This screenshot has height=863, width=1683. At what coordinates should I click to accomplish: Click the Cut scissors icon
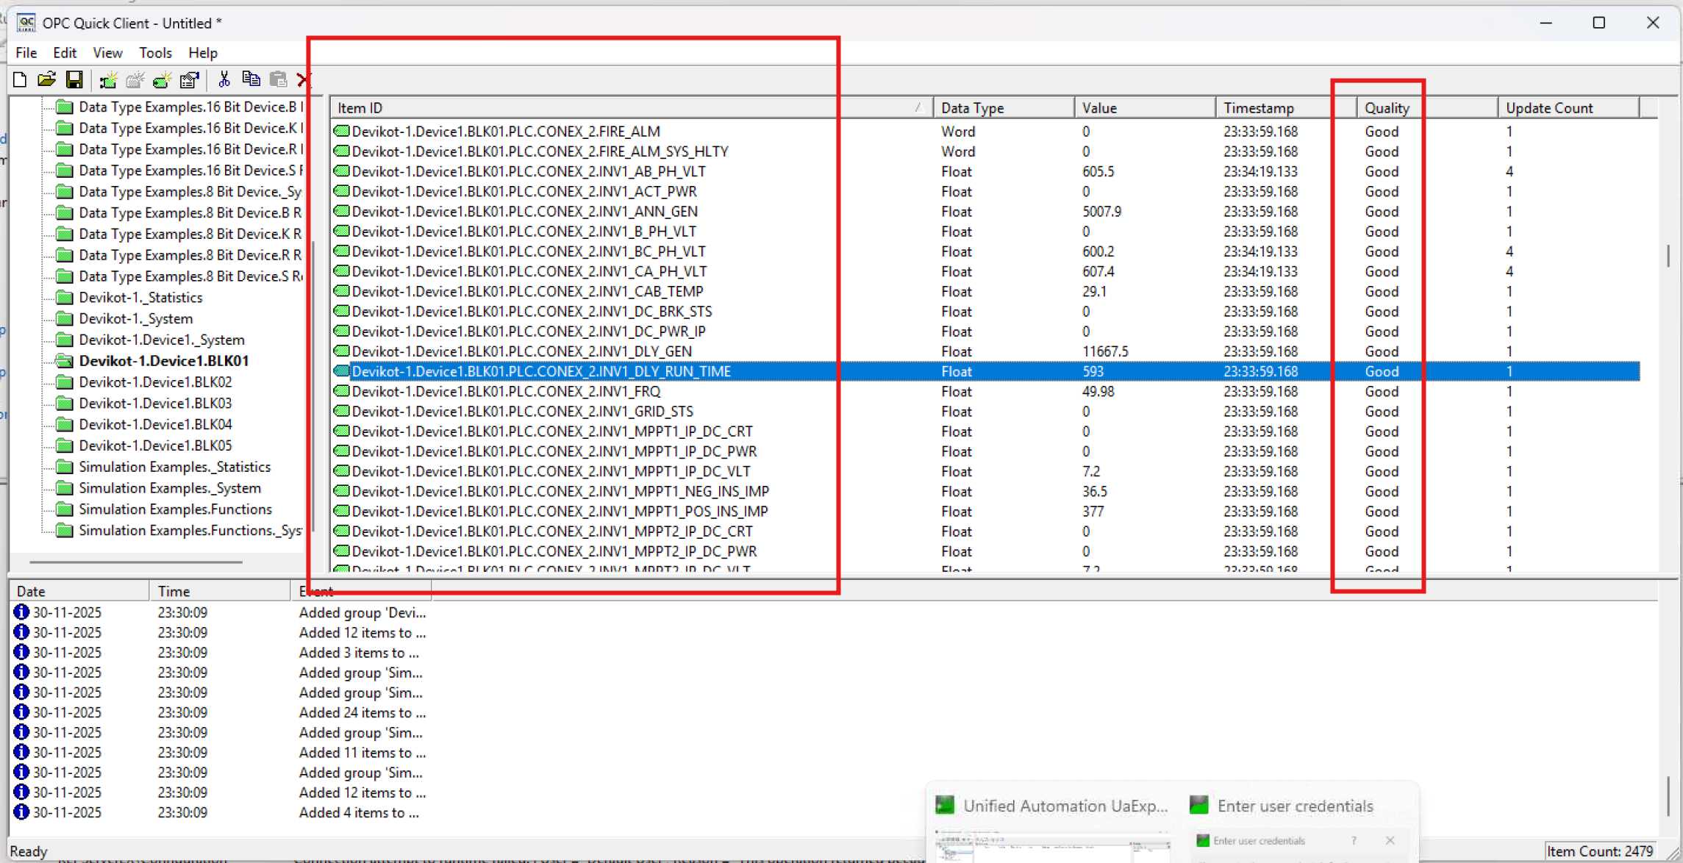click(x=224, y=79)
